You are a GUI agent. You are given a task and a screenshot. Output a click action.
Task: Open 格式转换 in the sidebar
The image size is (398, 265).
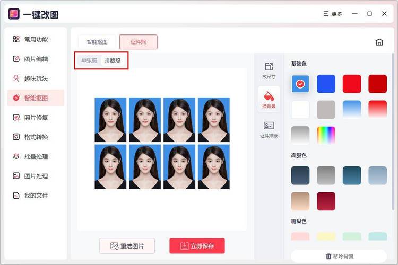click(36, 137)
